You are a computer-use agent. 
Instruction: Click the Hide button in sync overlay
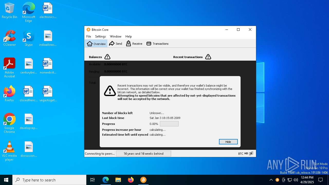coord(228,142)
